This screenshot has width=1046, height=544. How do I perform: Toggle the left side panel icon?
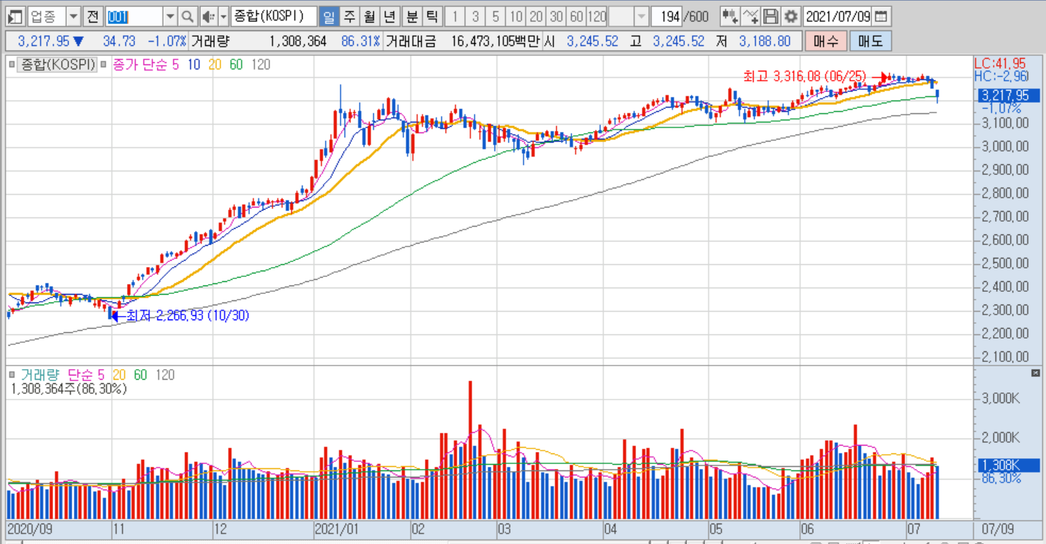click(x=15, y=16)
